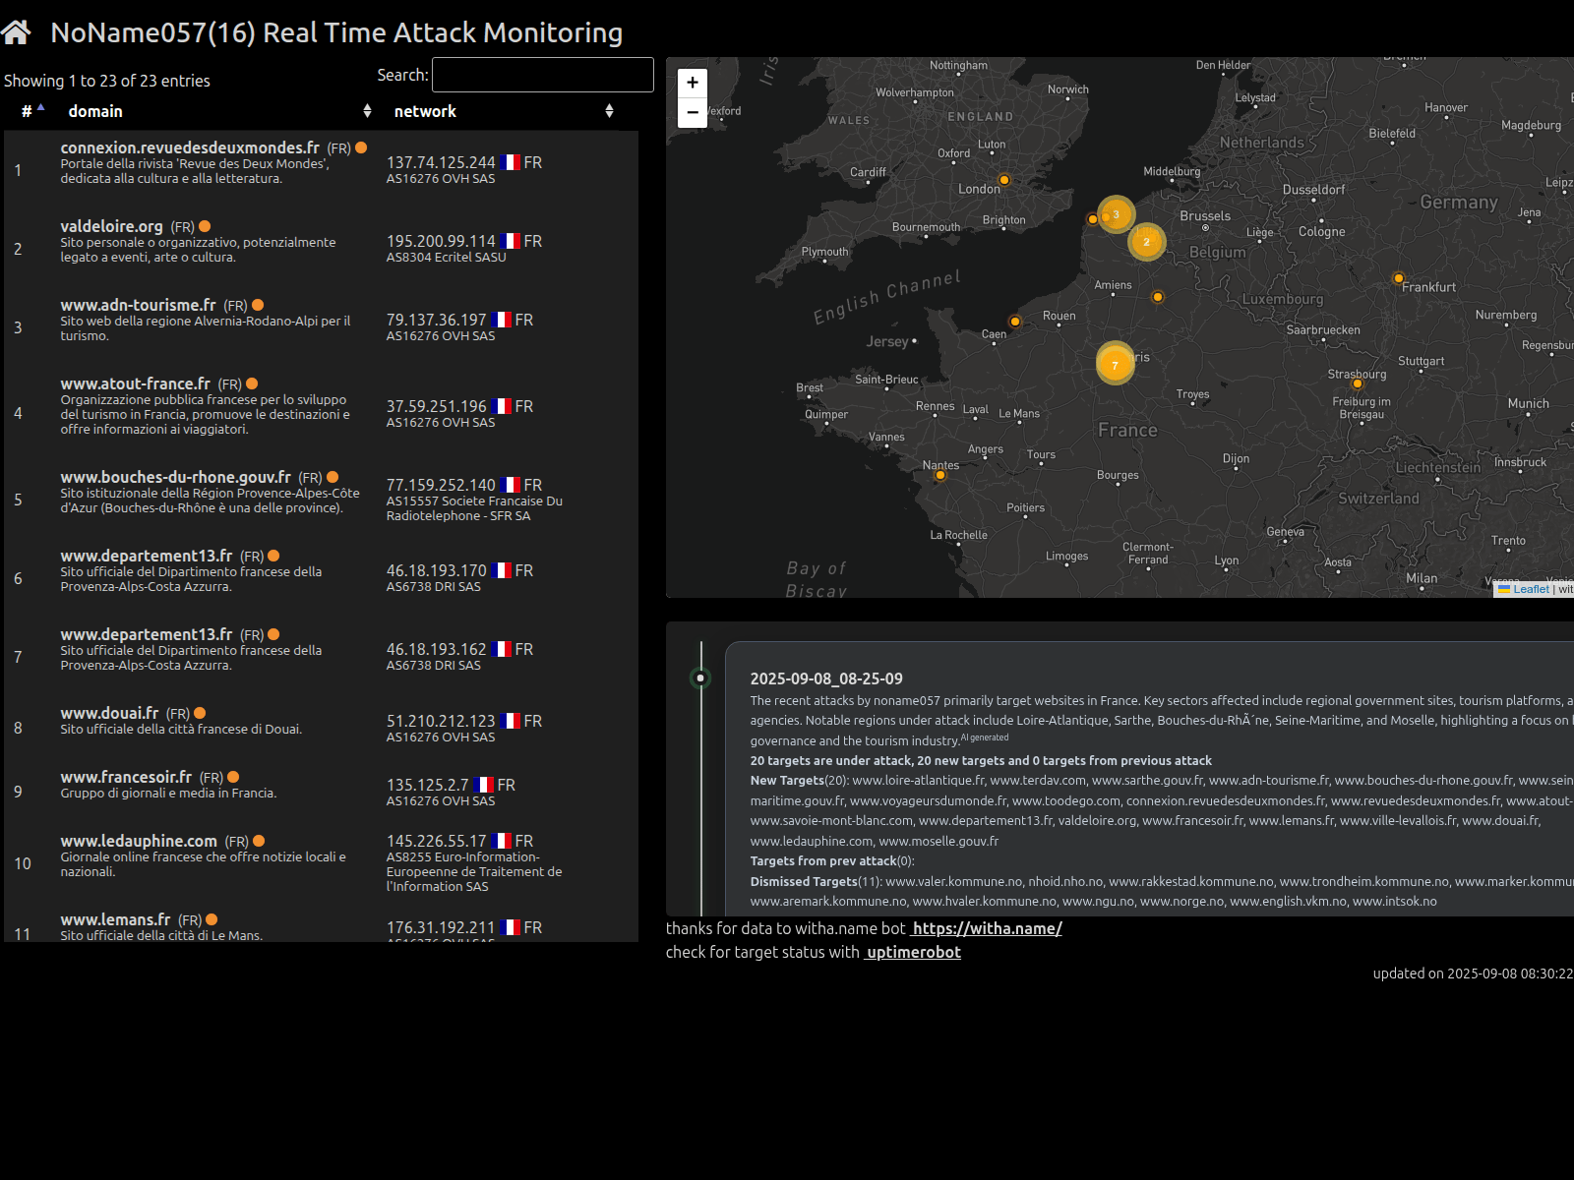Viewport: 1574px width, 1180px height.
Task: Sort table by the # column
Action: pyautogui.click(x=32, y=111)
